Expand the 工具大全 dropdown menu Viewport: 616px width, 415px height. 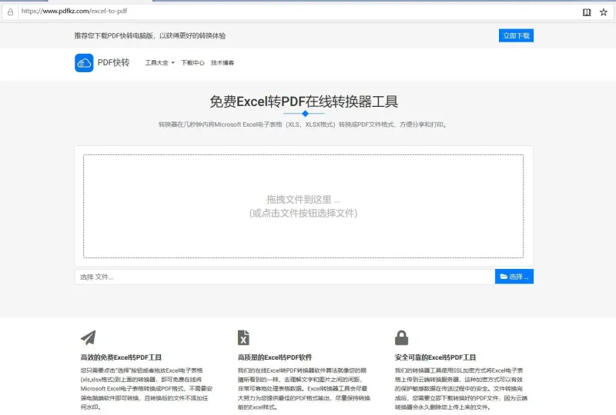(159, 63)
